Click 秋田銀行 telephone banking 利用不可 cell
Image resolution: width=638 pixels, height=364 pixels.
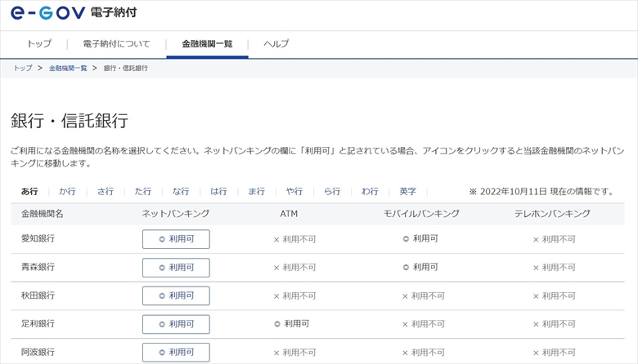(x=555, y=296)
